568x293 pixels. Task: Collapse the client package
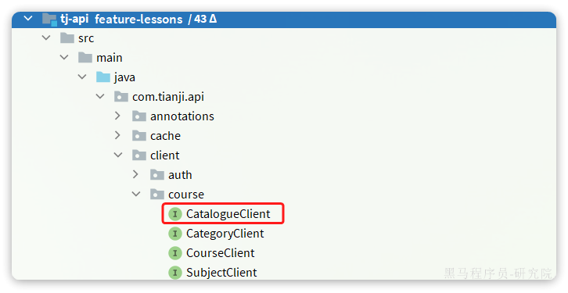[x=118, y=155]
